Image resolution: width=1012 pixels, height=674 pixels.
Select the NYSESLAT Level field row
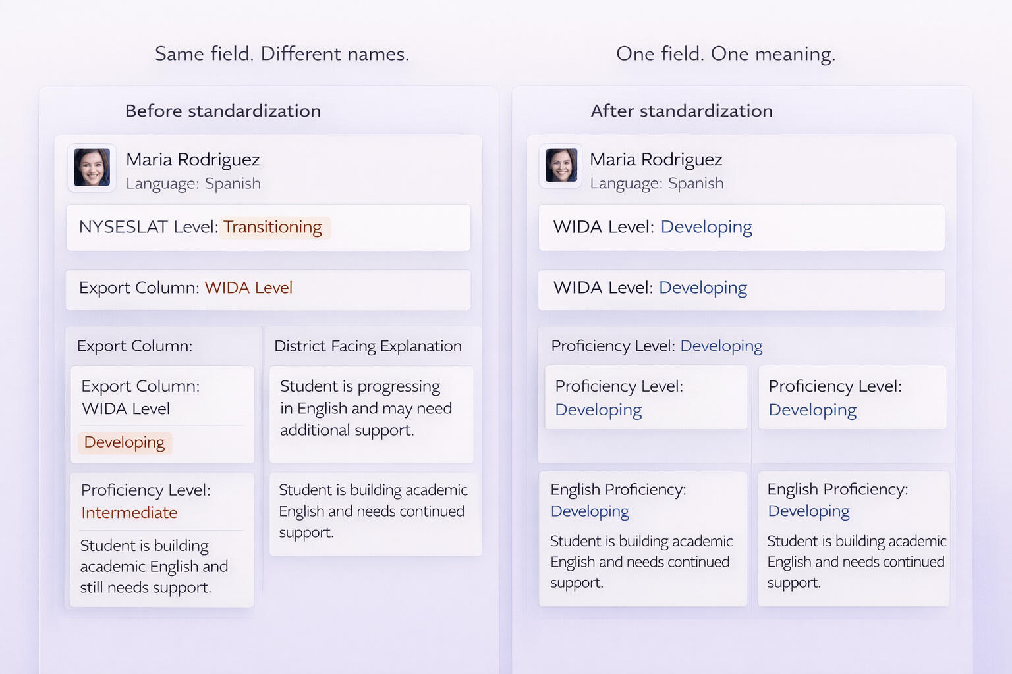268,228
